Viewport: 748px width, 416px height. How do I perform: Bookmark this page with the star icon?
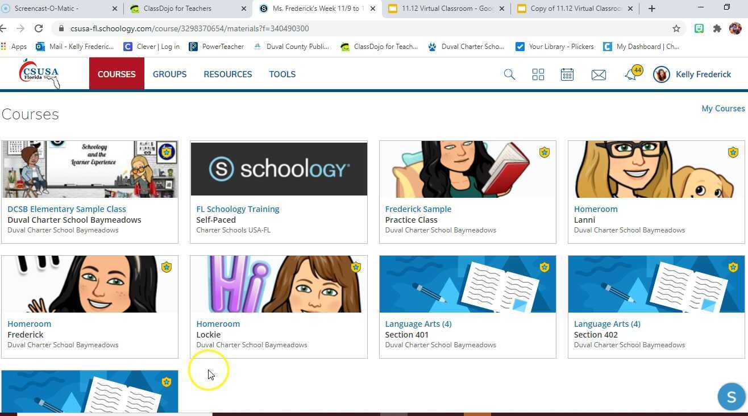click(x=676, y=28)
